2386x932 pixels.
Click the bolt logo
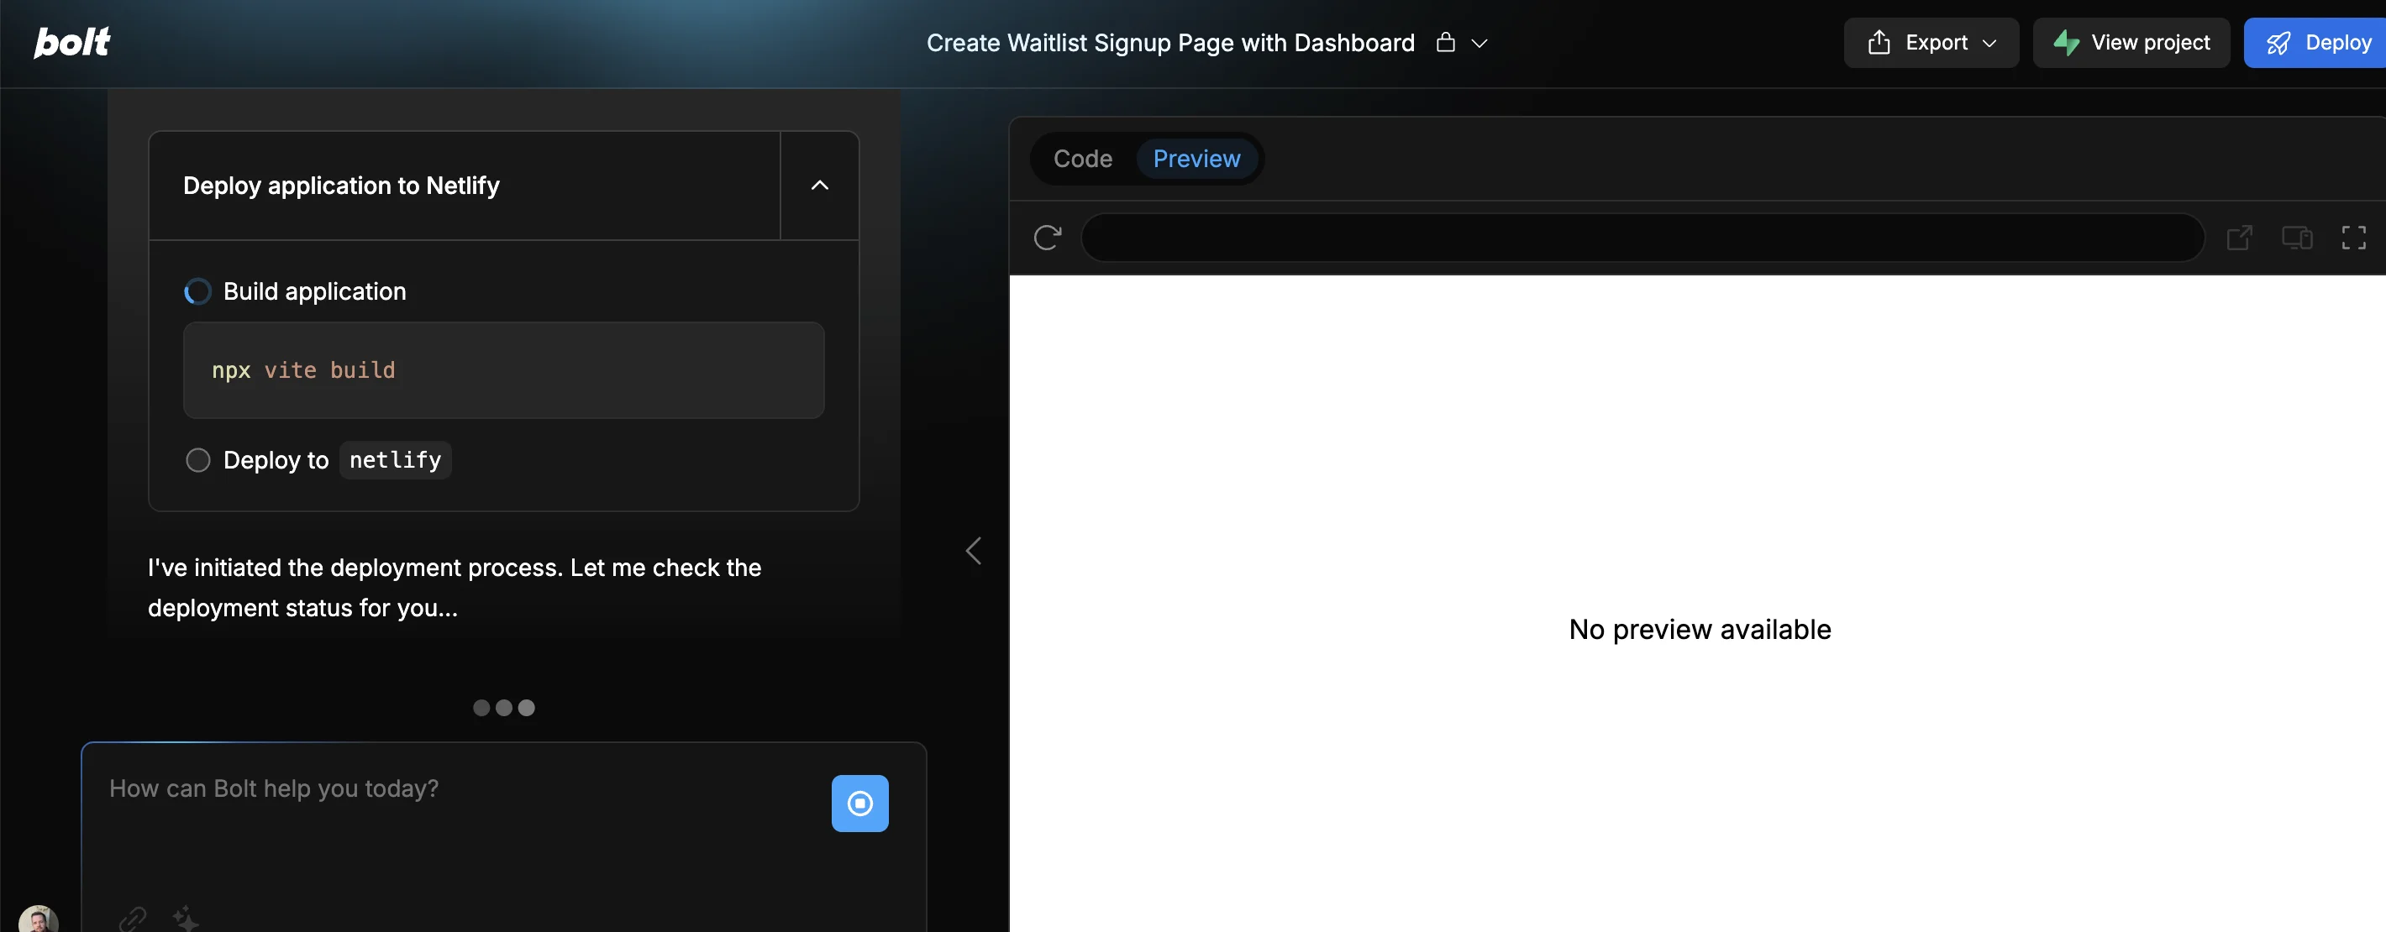[72, 43]
